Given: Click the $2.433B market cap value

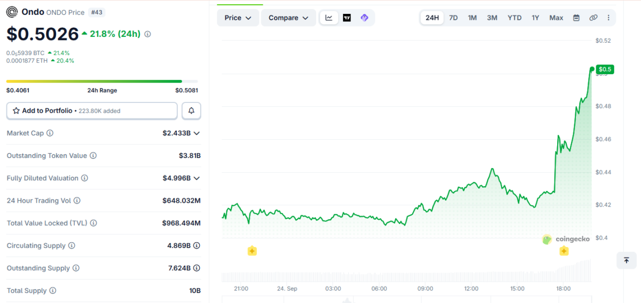Looking at the screenshot, I should point(177,133).
